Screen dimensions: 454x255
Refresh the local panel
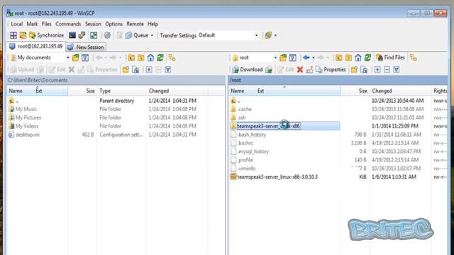coord(160,58)
